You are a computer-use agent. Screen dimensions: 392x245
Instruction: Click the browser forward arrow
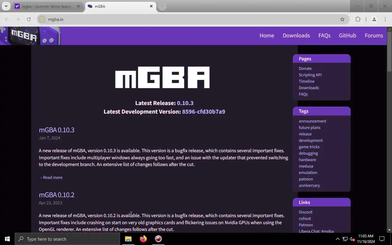(x=18, y=19)
